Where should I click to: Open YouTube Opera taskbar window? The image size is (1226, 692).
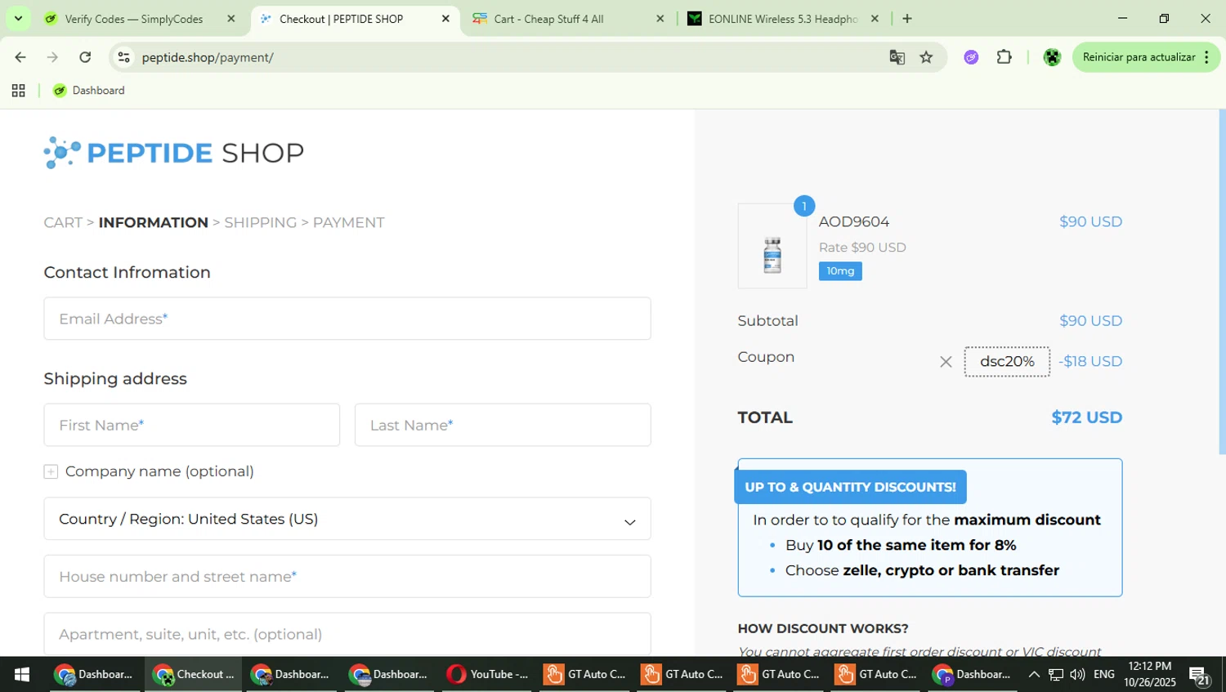click(487, 675)
